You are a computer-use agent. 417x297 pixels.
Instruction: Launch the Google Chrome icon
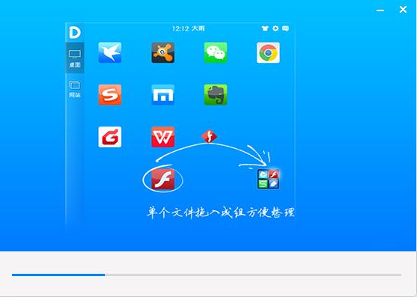coord(268,52)
